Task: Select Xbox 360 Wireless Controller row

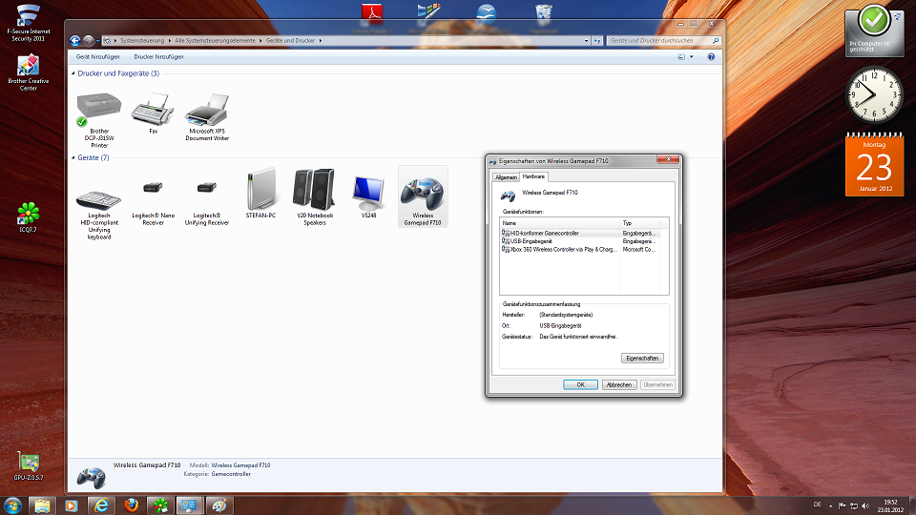Action: click(x=580, y=249)
